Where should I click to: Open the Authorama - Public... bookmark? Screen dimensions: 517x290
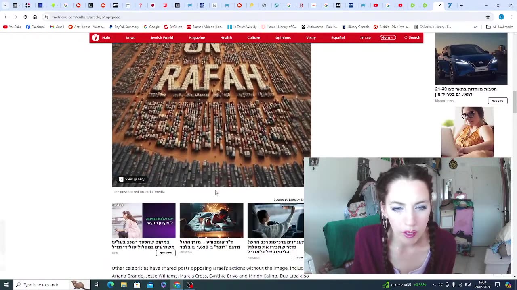click(319, 27)
